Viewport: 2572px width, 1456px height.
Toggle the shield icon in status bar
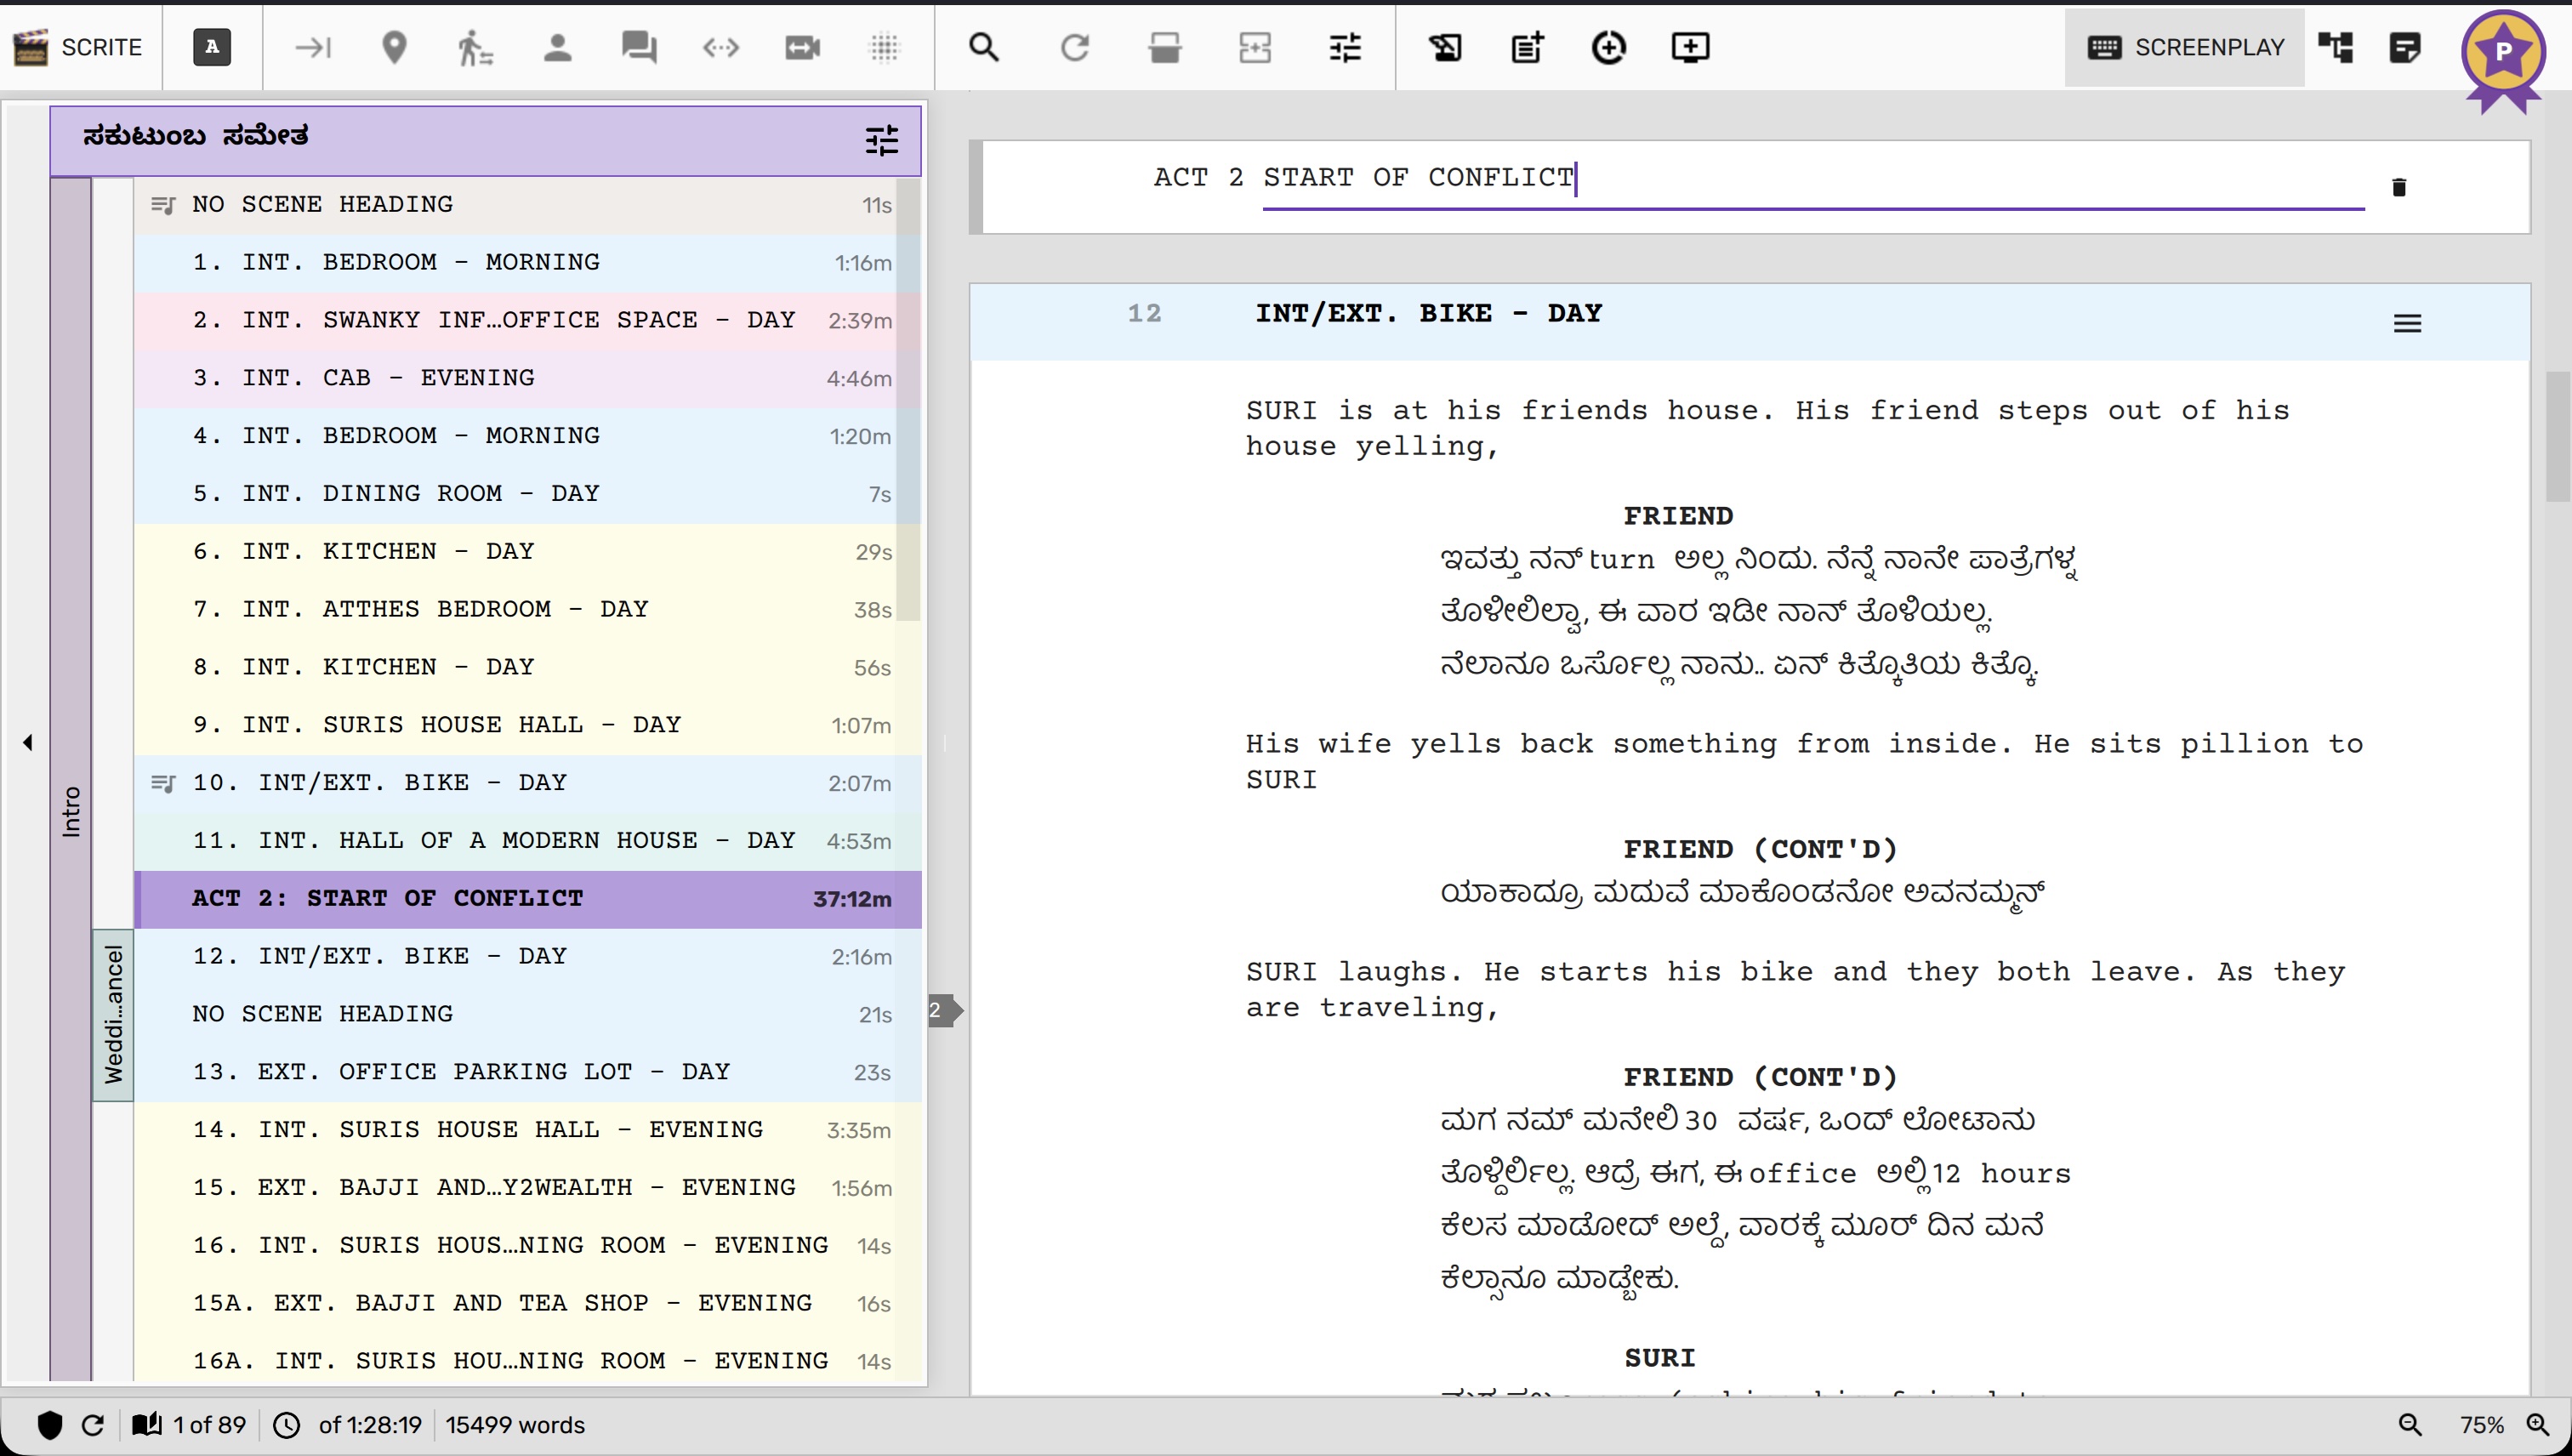[49, 1424]
